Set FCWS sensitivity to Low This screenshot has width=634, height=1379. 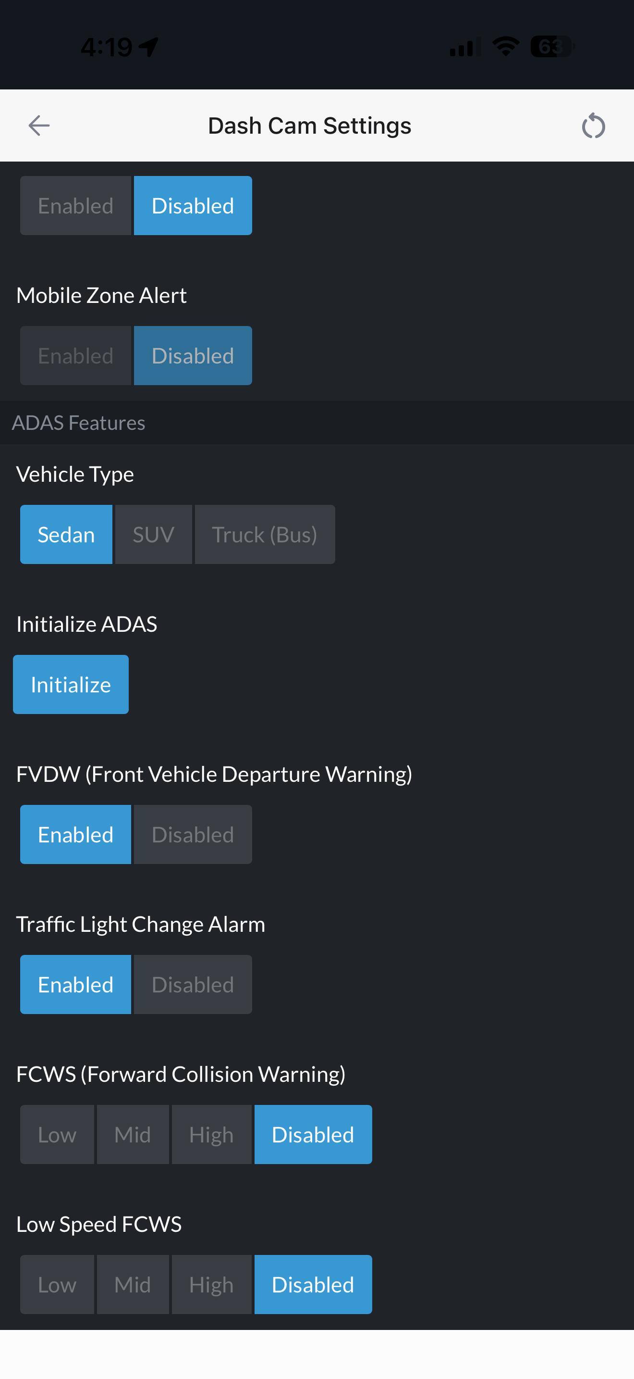(x=57, y=1134)
